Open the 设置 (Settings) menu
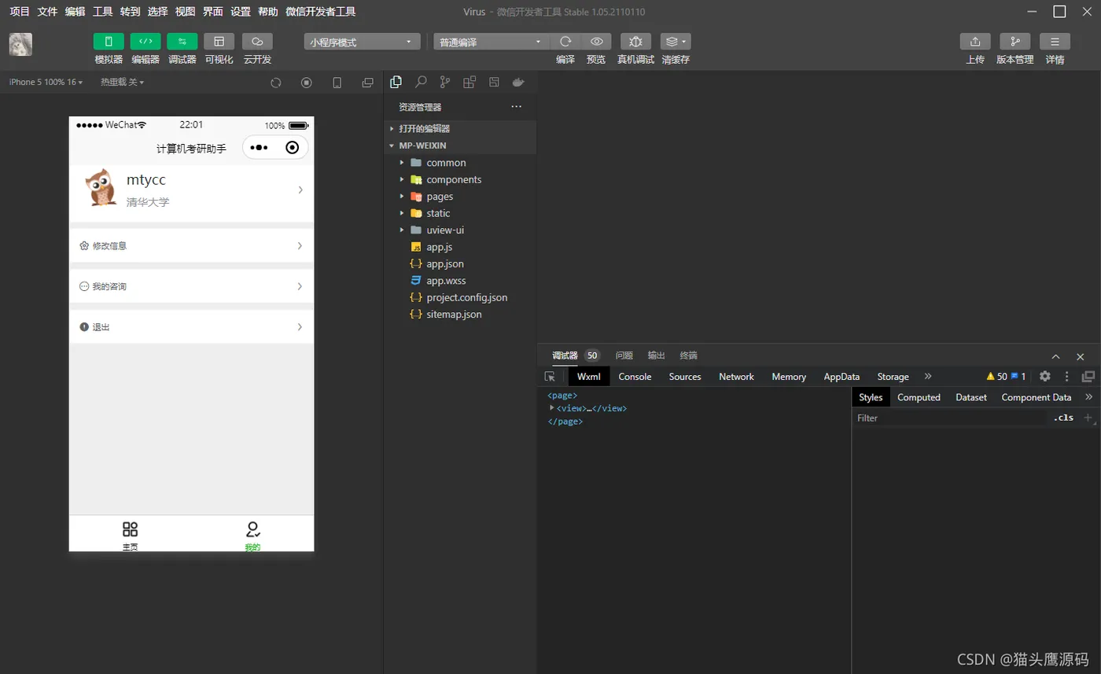The height and width of the screenshot is (674, 1101). (x=240, y=12)
